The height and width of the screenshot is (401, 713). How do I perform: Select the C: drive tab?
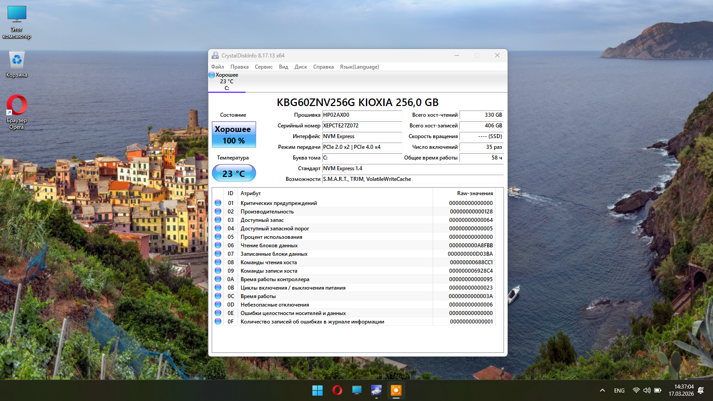[x=226, y=82]
